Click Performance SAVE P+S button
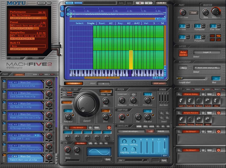 [x=35, y=18]
